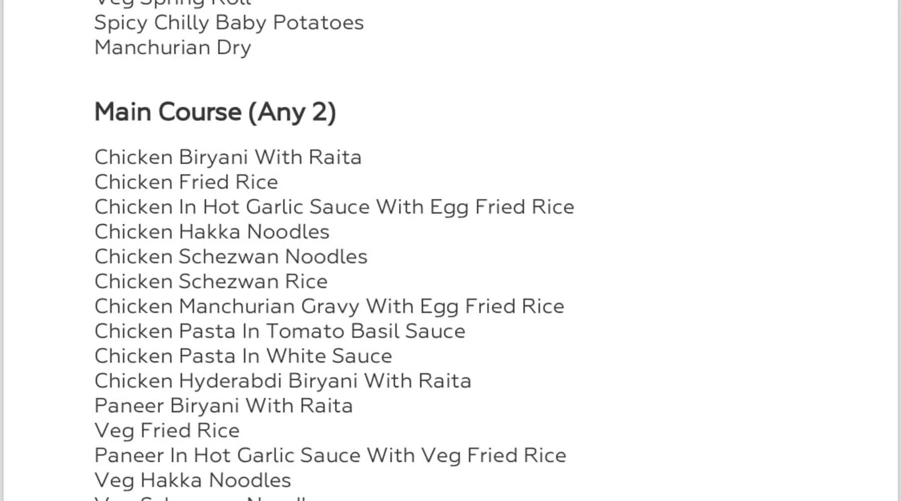
Task: Click the partially visible Veg Spring Roll
Action: click(173, 4)
